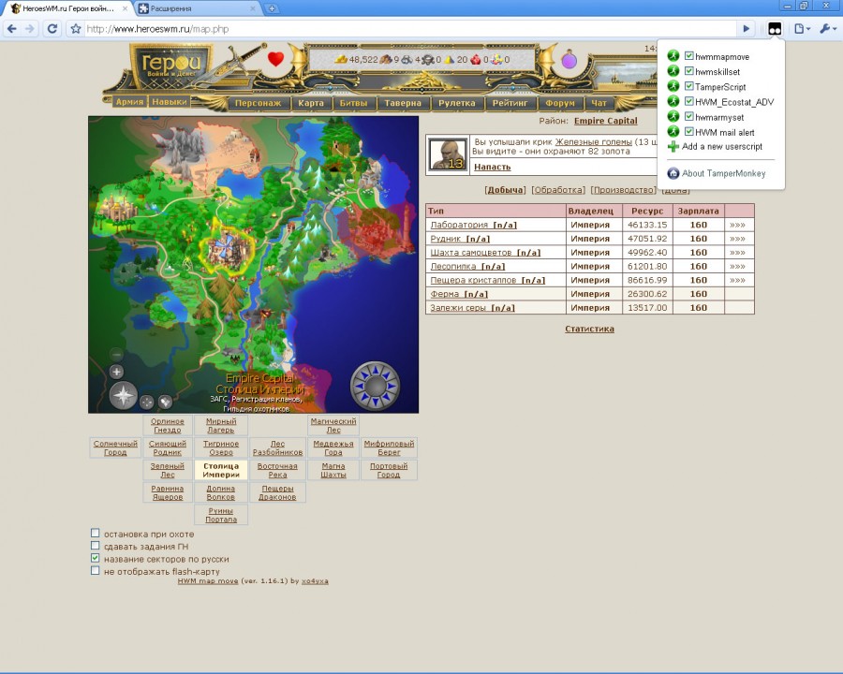Viewport: 843px width, 674px height.
Task: Toggle the HWM mail alert checkbox
Action: [688, 131]
